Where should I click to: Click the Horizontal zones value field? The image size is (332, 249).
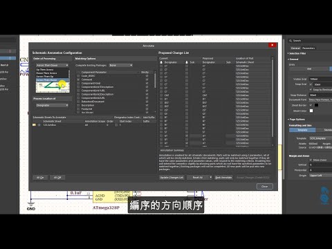point(320,170)
